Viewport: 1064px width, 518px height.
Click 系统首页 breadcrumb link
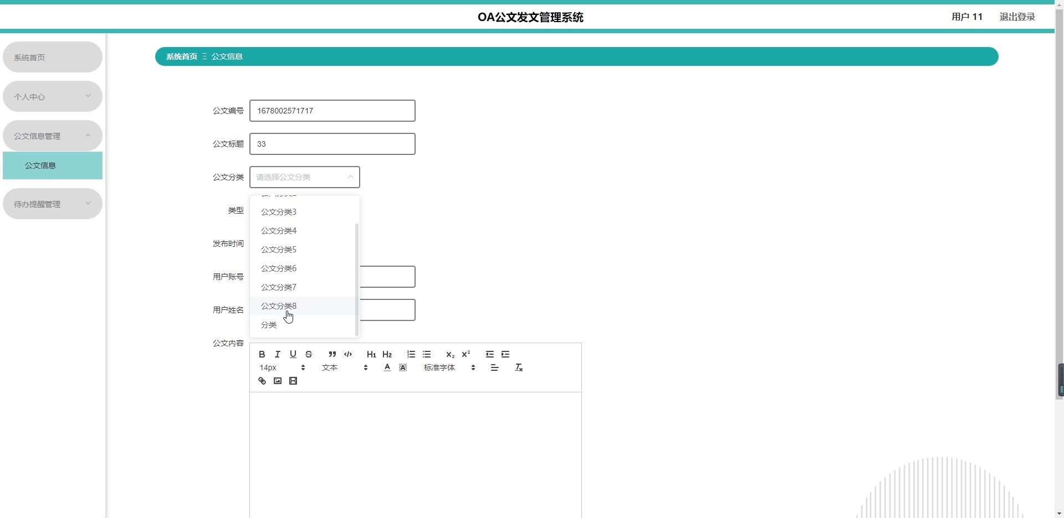[x=182, y=56]
